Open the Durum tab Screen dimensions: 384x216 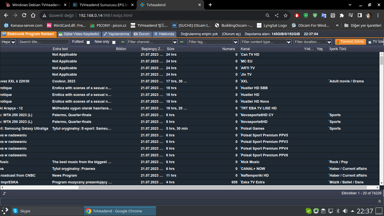(142, 34)
